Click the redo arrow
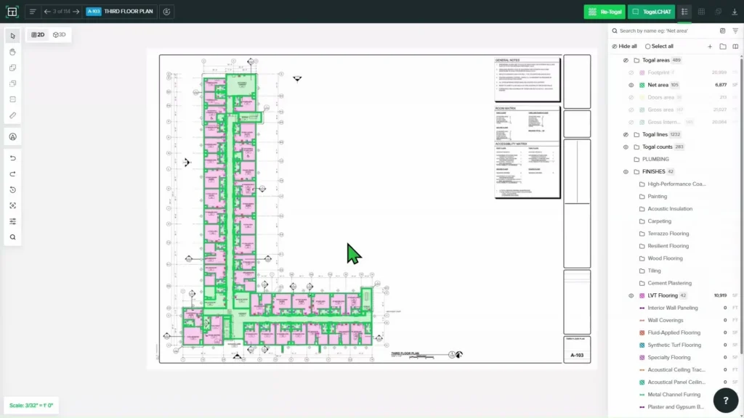Image resolution: width=744 pixels, height=418 pixels. (x=13, y=174)
